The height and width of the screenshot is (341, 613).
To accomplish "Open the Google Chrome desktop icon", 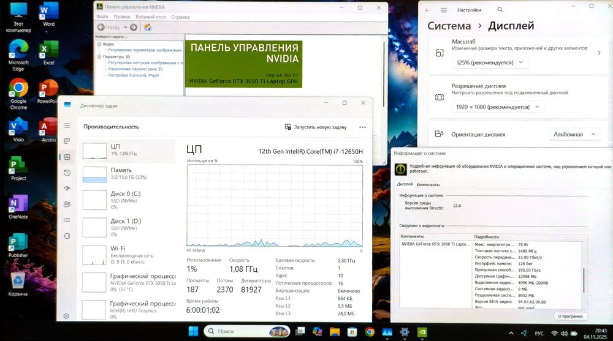I will (x=18, y=94).
